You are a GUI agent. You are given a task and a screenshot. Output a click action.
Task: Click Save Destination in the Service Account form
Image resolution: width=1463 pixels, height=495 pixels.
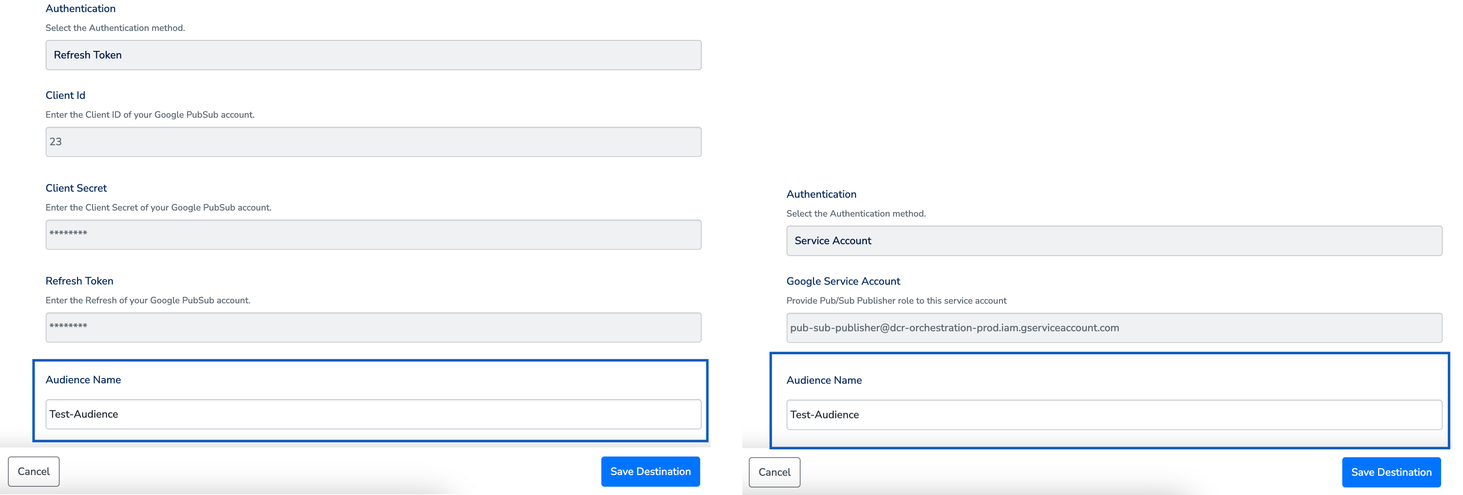coord(1391,472)
